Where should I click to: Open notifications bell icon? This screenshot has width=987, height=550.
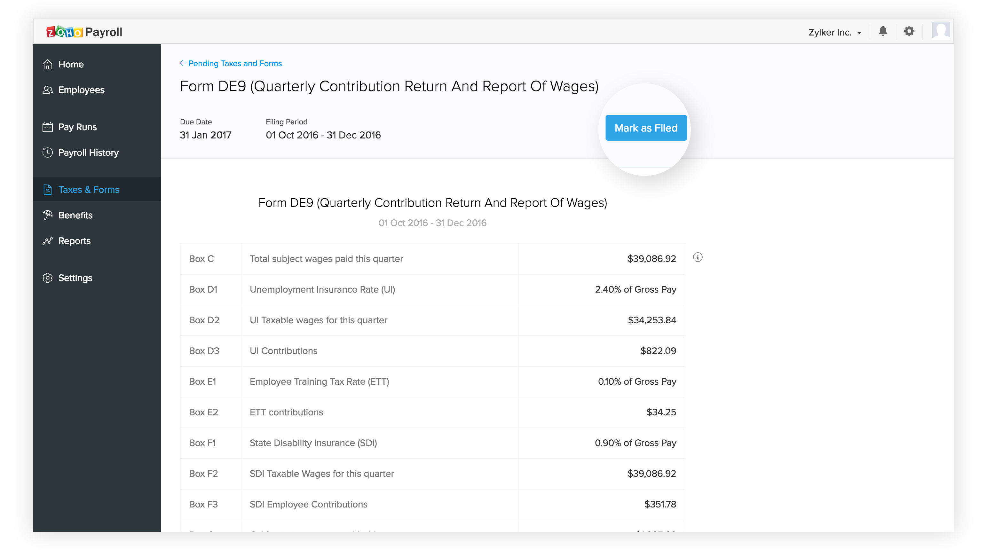[883, 31]
